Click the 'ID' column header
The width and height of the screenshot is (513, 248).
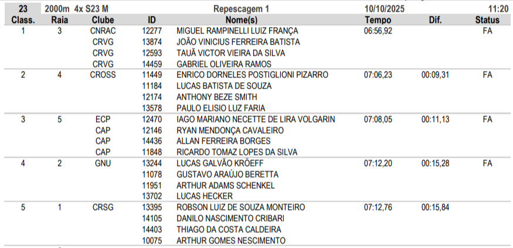[152, 20]
